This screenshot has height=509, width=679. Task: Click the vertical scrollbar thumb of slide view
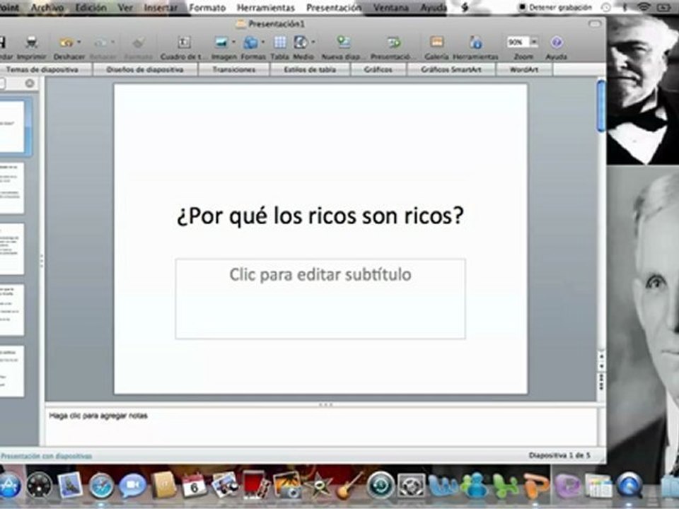coord(601,106)
